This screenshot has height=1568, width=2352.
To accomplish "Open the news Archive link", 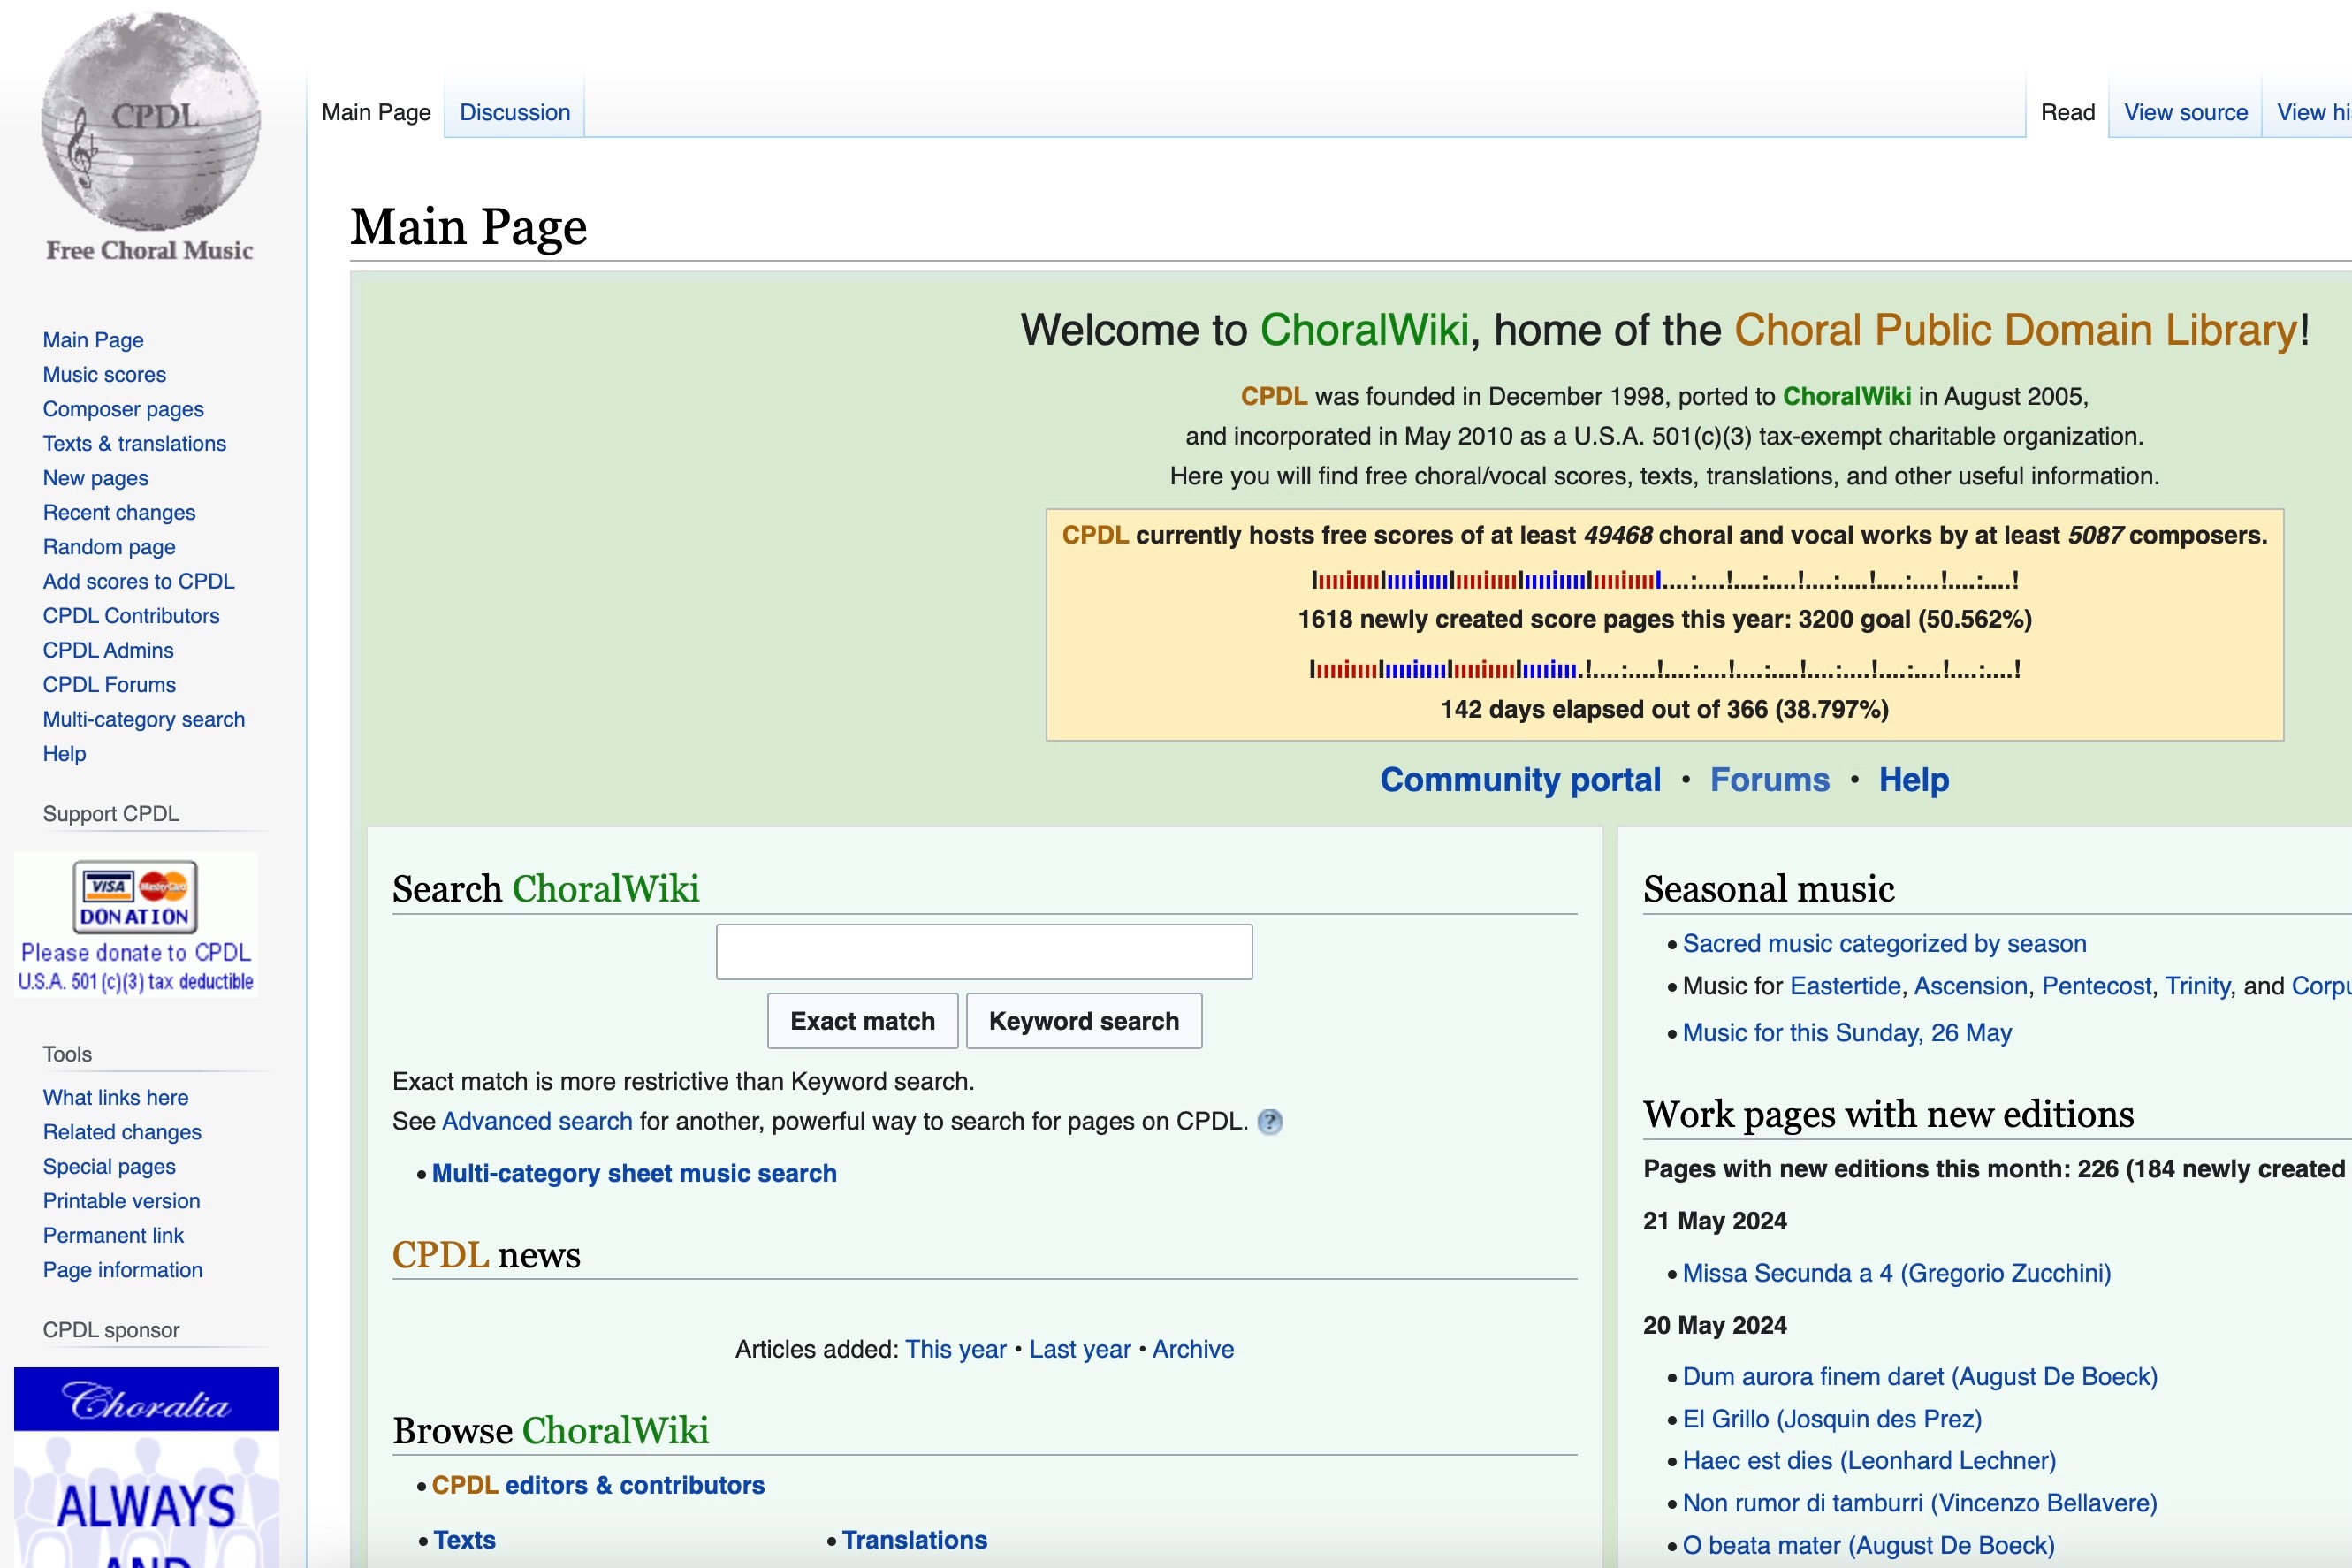I will pyautogui.click(x=1193, y=1350).
